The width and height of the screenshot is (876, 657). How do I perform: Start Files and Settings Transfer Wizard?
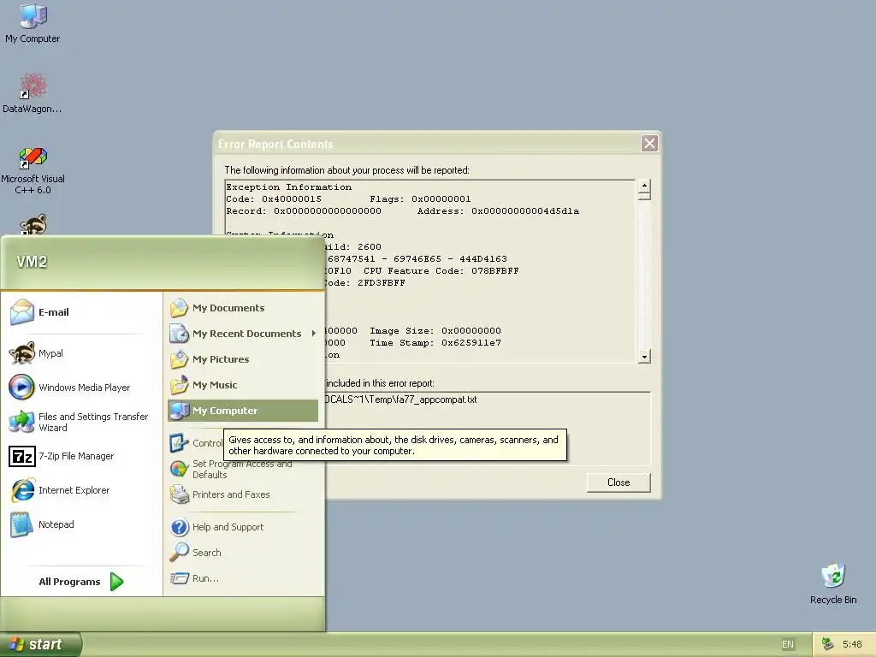pos(79,422)
